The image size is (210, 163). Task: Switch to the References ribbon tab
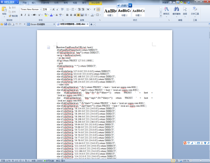[x=56, y=3]
